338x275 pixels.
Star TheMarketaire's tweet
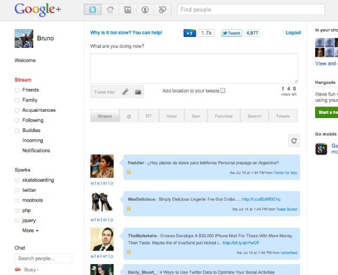tap(128, 252)
